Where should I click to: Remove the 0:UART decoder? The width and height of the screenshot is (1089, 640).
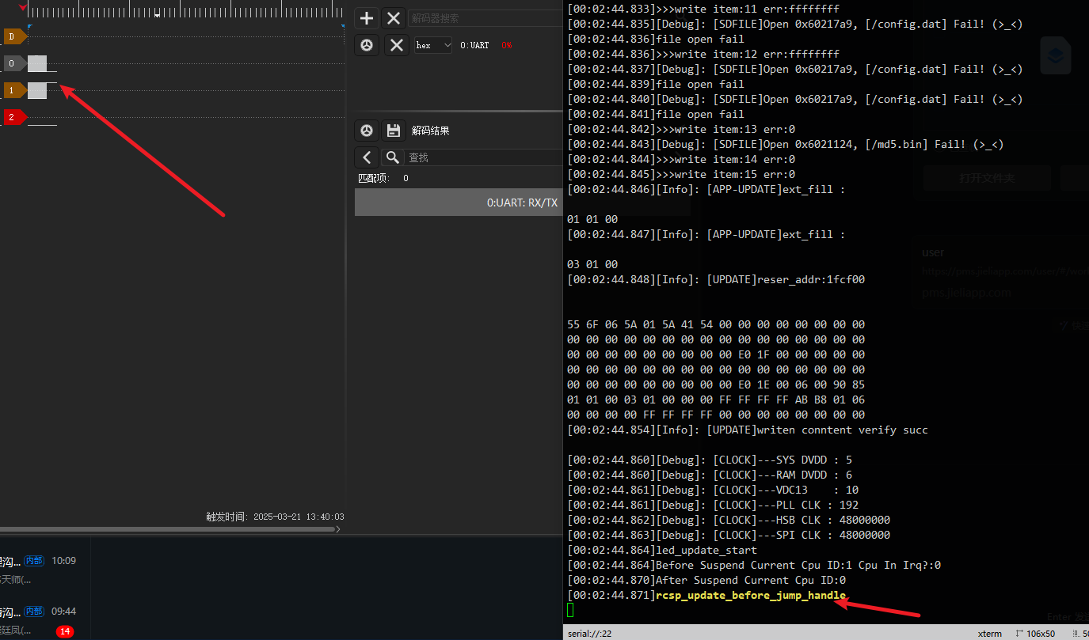397,45
